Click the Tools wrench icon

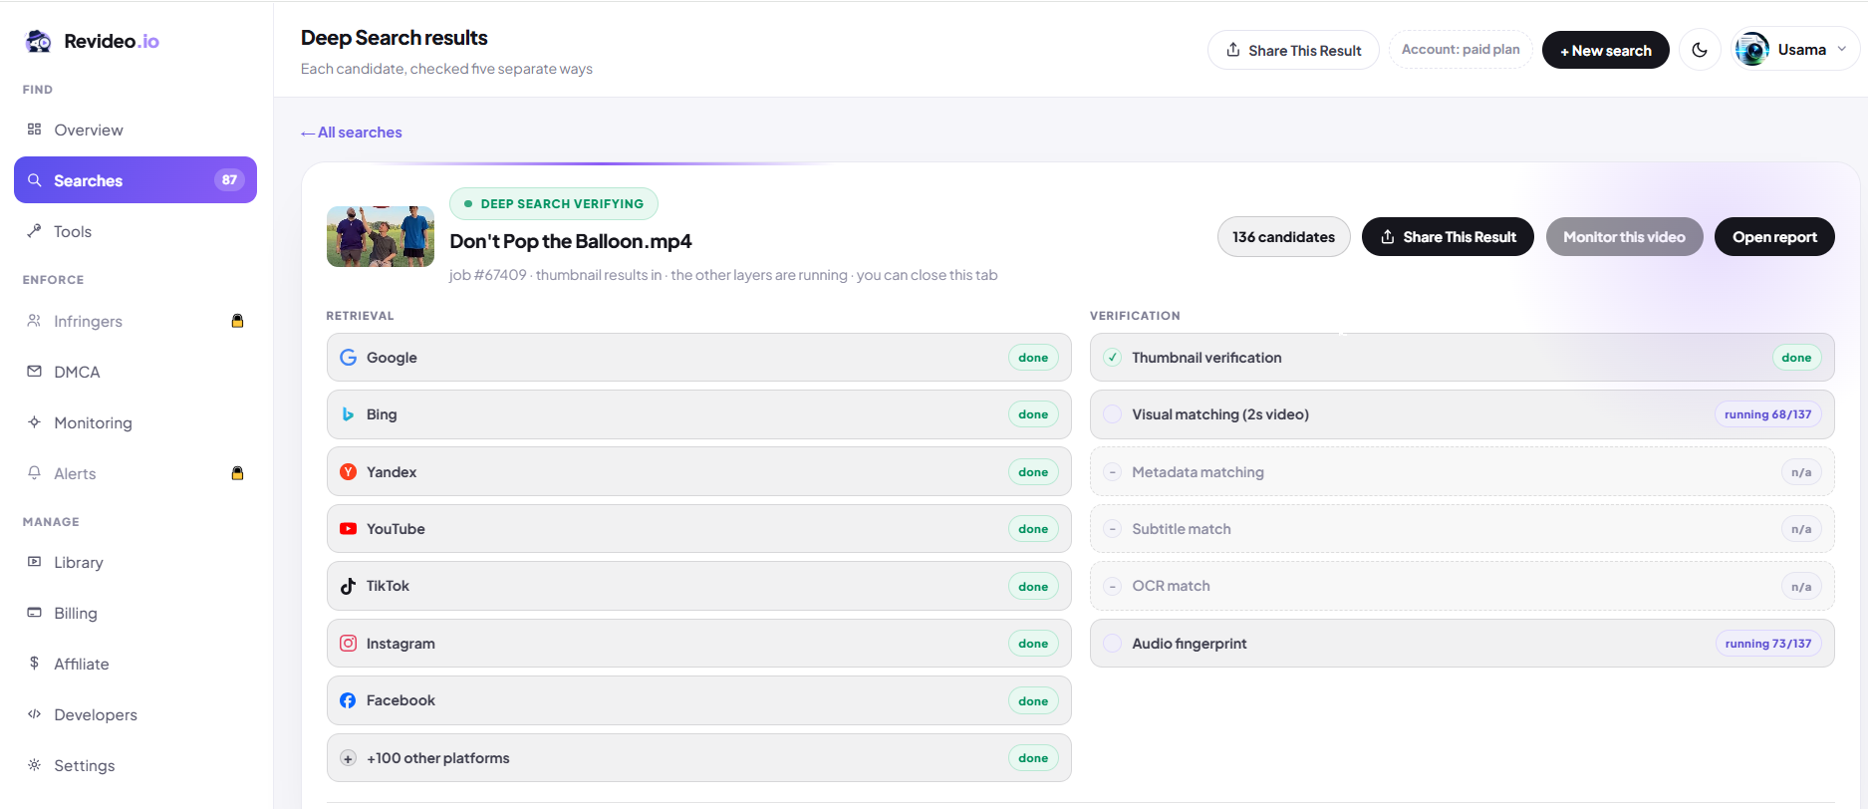[34, 230]
